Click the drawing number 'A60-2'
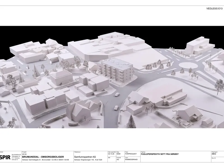This screenshot has width=224, height=168. (x=214, y=154)
